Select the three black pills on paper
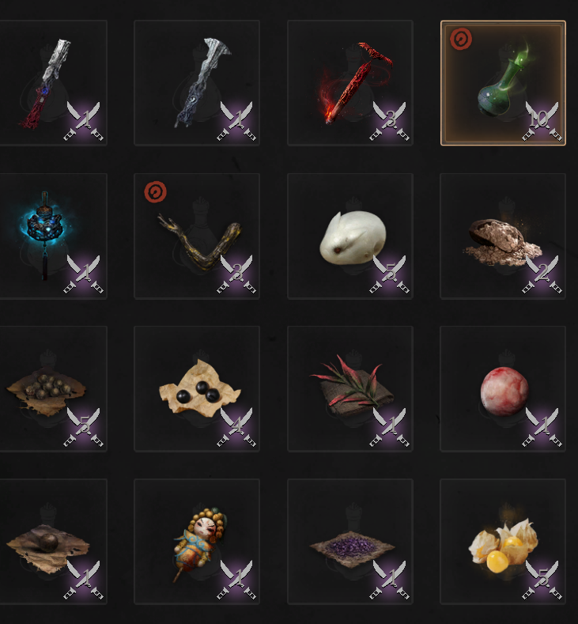Screen dimensions: 578x624 pos(197,389)
